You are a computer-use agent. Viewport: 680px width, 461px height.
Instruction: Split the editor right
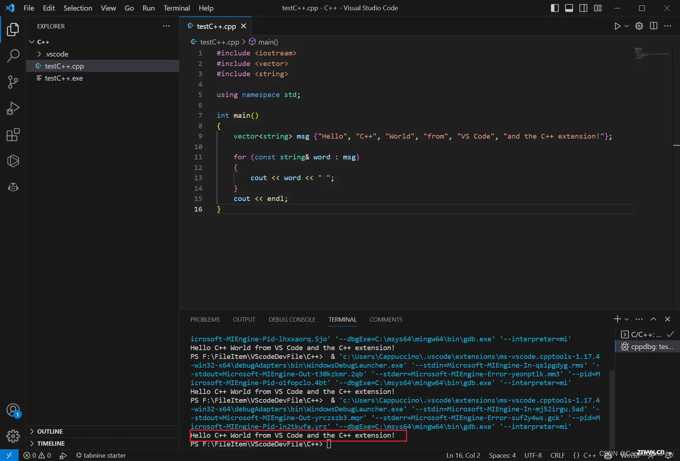click(x=654, y=26)
